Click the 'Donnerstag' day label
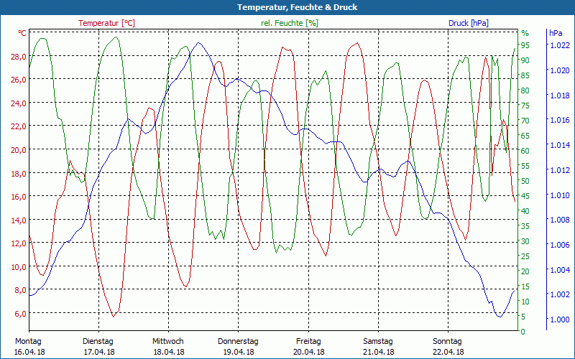Image resolution: width=575 pixels, height=359 pixels. [x=238, y=342]
